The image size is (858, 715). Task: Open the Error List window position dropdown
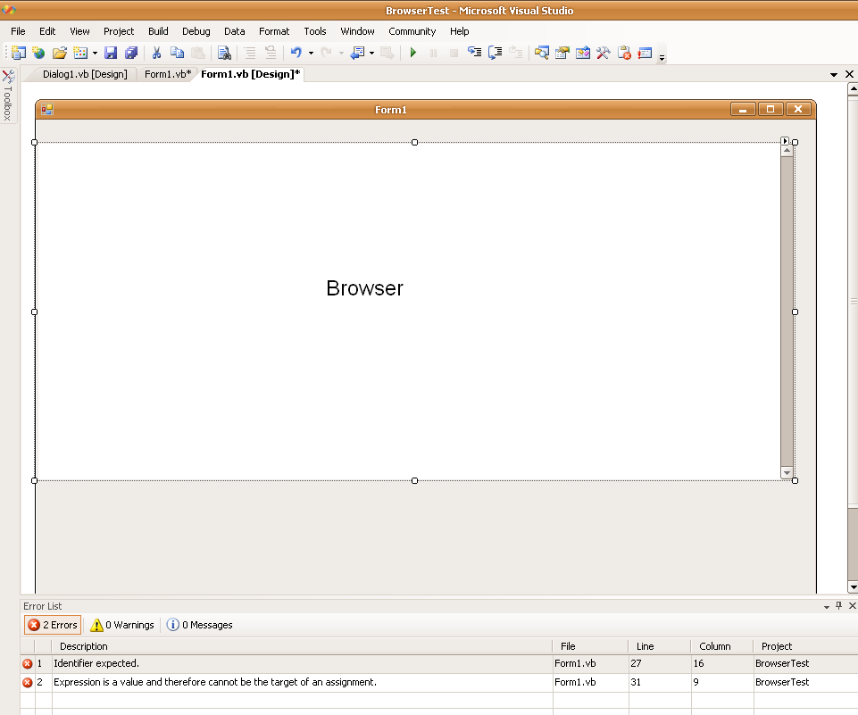(826, 607)
